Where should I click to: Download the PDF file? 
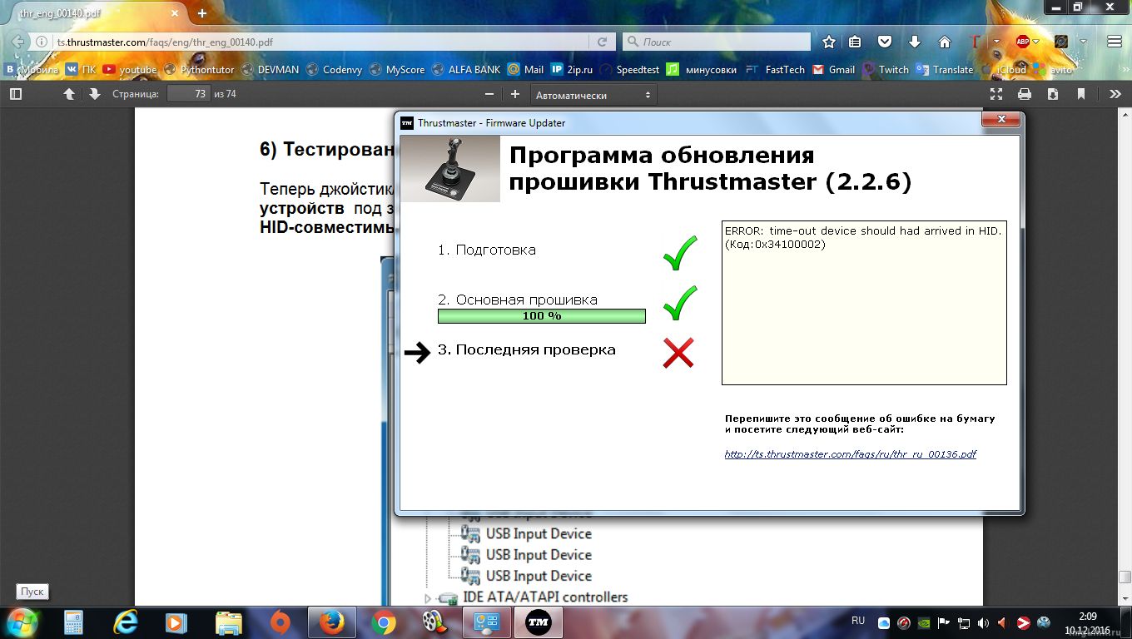point(1053,94)
